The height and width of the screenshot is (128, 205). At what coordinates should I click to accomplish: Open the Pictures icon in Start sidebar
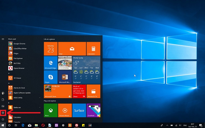[3, 106]
